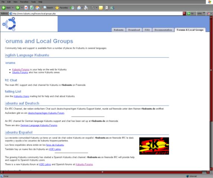Image resolution: width=213 pixels, height=178 pixels.
Task: Print the page with the printer icon
Action: (86, 8)
